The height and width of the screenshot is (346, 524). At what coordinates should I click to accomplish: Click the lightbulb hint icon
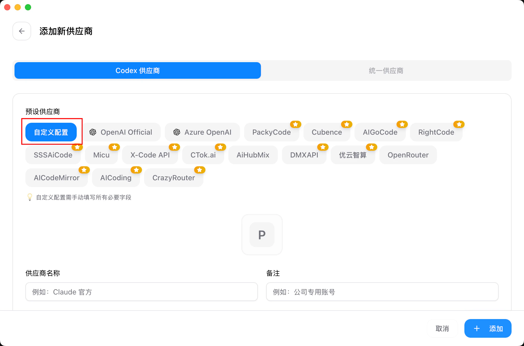[30, 197]
